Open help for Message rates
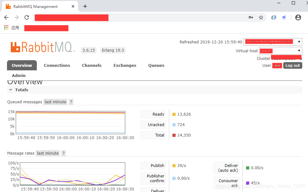 tap(64, 153)
